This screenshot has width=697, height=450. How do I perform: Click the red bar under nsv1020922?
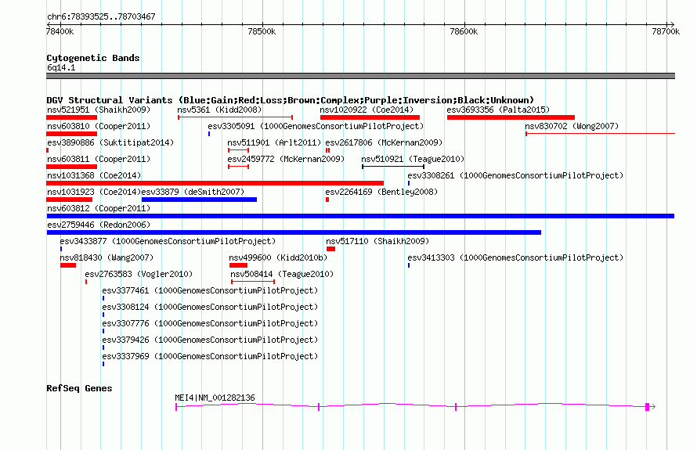click(x=370, y=117)
